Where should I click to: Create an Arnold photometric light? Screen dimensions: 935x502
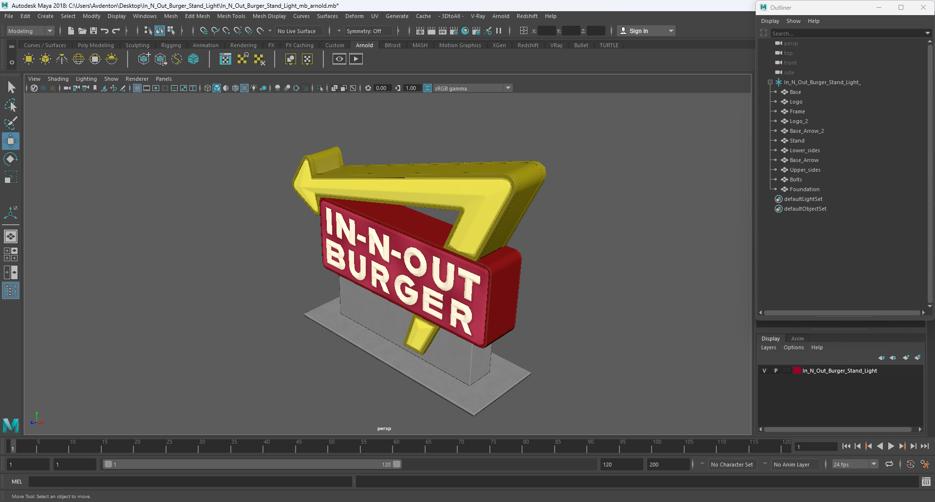tap(62, 59)
